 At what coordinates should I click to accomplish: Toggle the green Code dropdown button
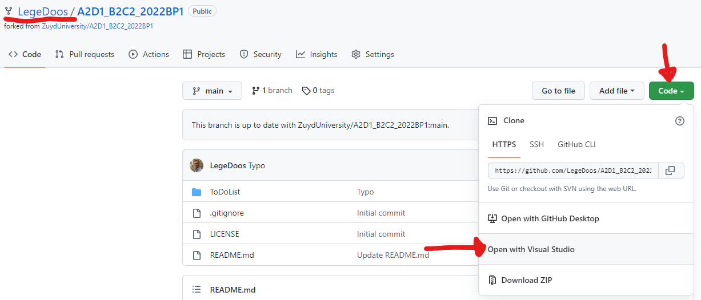click(x=671, y=91)
